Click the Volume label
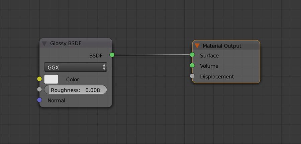The width and height of the screenshot is (301, 144). 209,66
